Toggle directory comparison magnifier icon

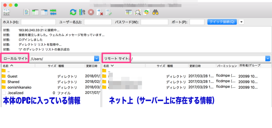138,12
